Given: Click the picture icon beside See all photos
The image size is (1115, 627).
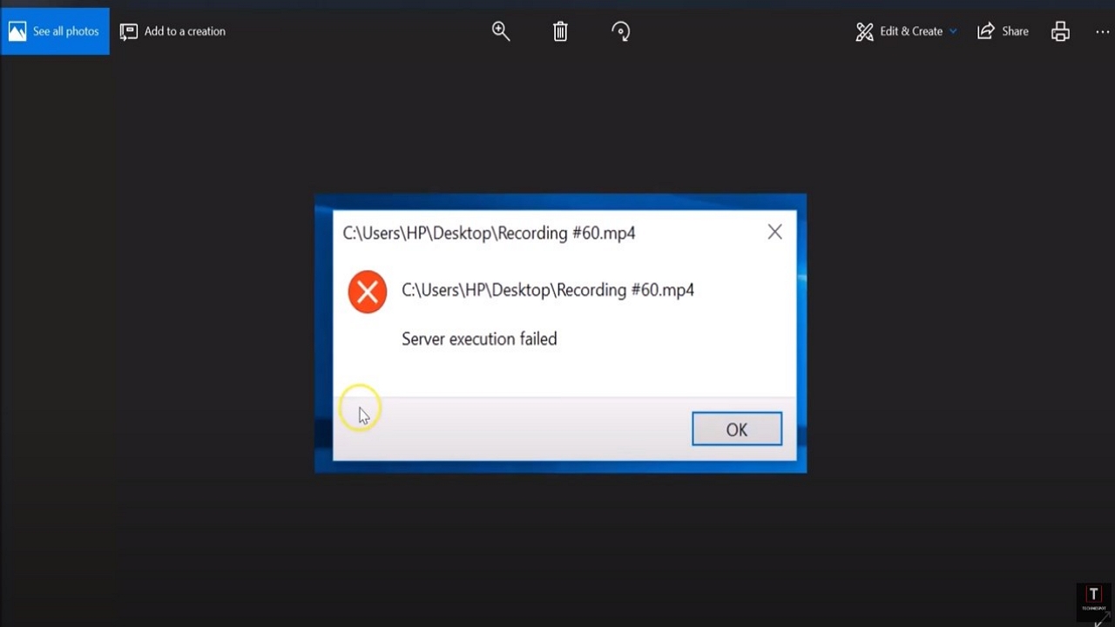Looking at the screenshot, I should [x=17, y=31].
